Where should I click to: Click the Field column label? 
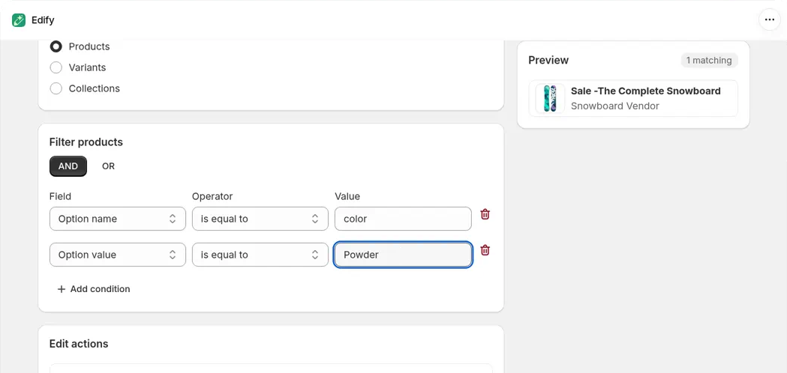point(60,196)
